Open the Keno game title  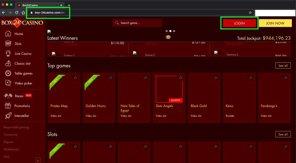229,106
